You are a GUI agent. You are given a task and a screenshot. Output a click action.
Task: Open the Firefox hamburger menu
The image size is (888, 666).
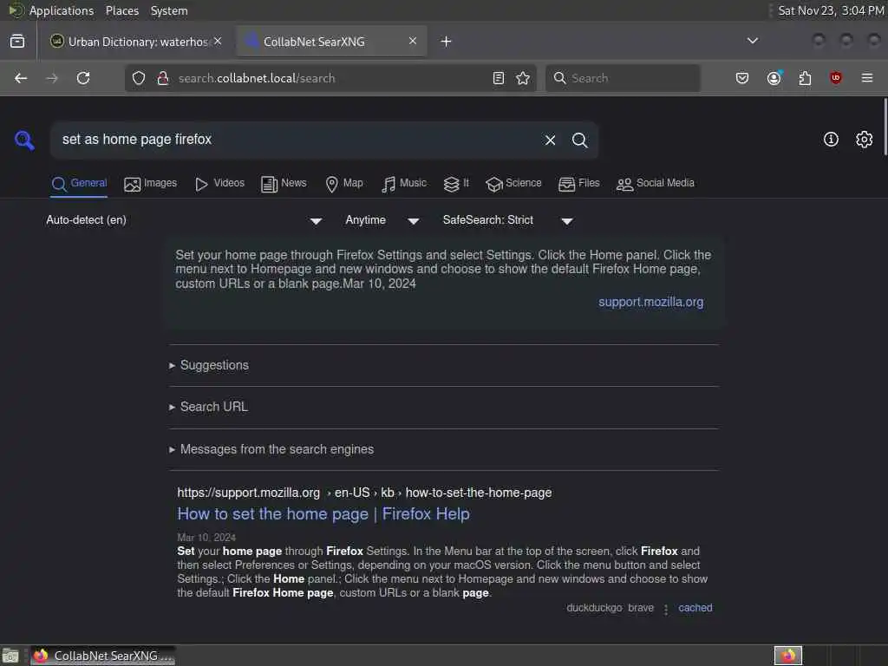click(x=867, y=78)
